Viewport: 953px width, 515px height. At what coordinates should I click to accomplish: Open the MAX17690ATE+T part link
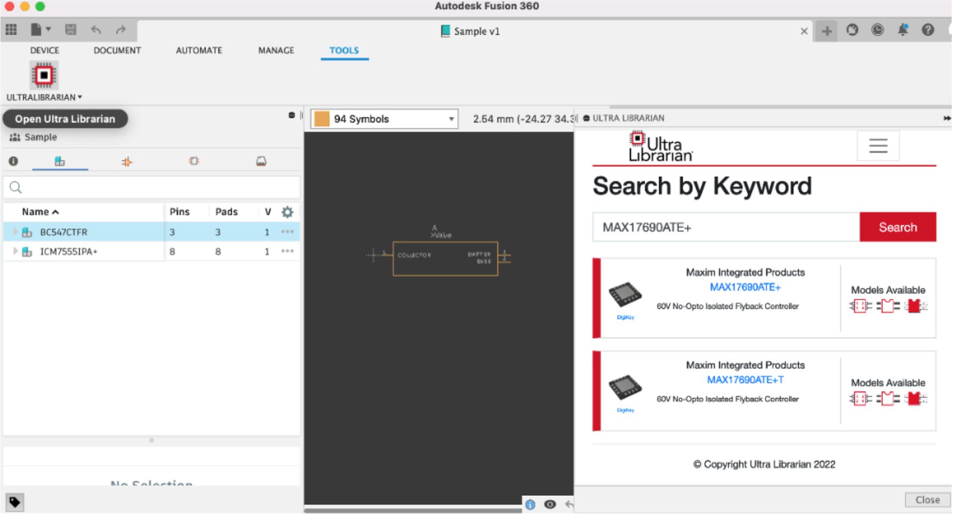coord(745,380)
